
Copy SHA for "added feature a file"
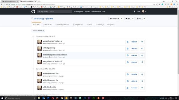(x=128, y=81)
